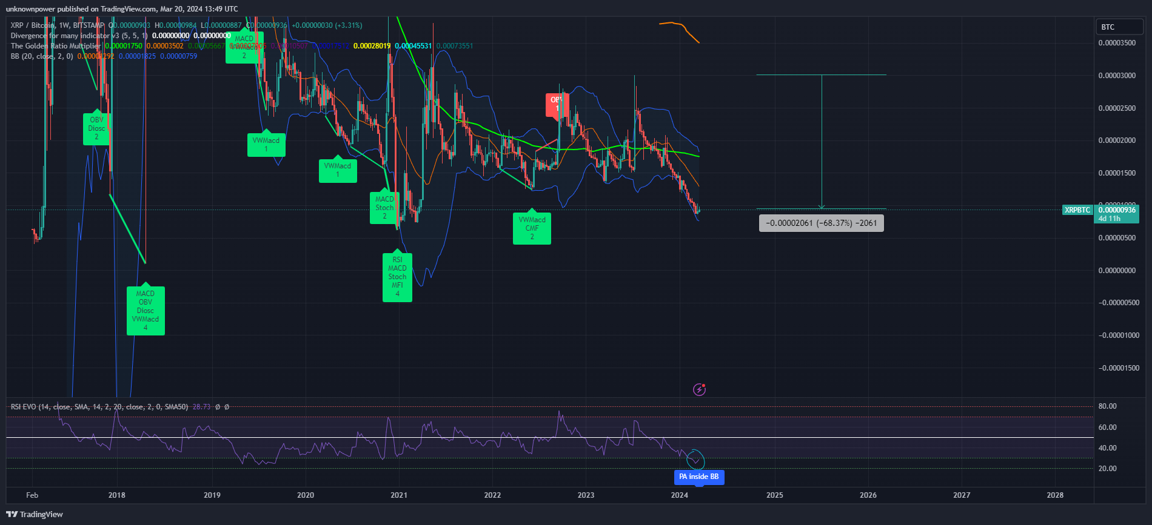Select the −0.00001000 price axis level
The height and width of the screenshot is (525, 1152).
coord(1119,335)
